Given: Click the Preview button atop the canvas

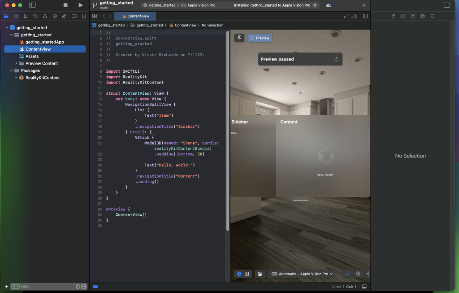Looking at the screenshot, I should (260, 38).
